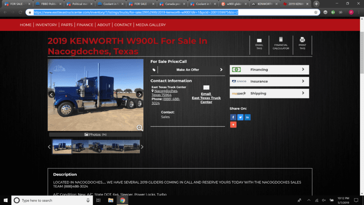Show previous main truck photo
The image size is (364, 205).
pyautogui.click(x=51, y=94)
